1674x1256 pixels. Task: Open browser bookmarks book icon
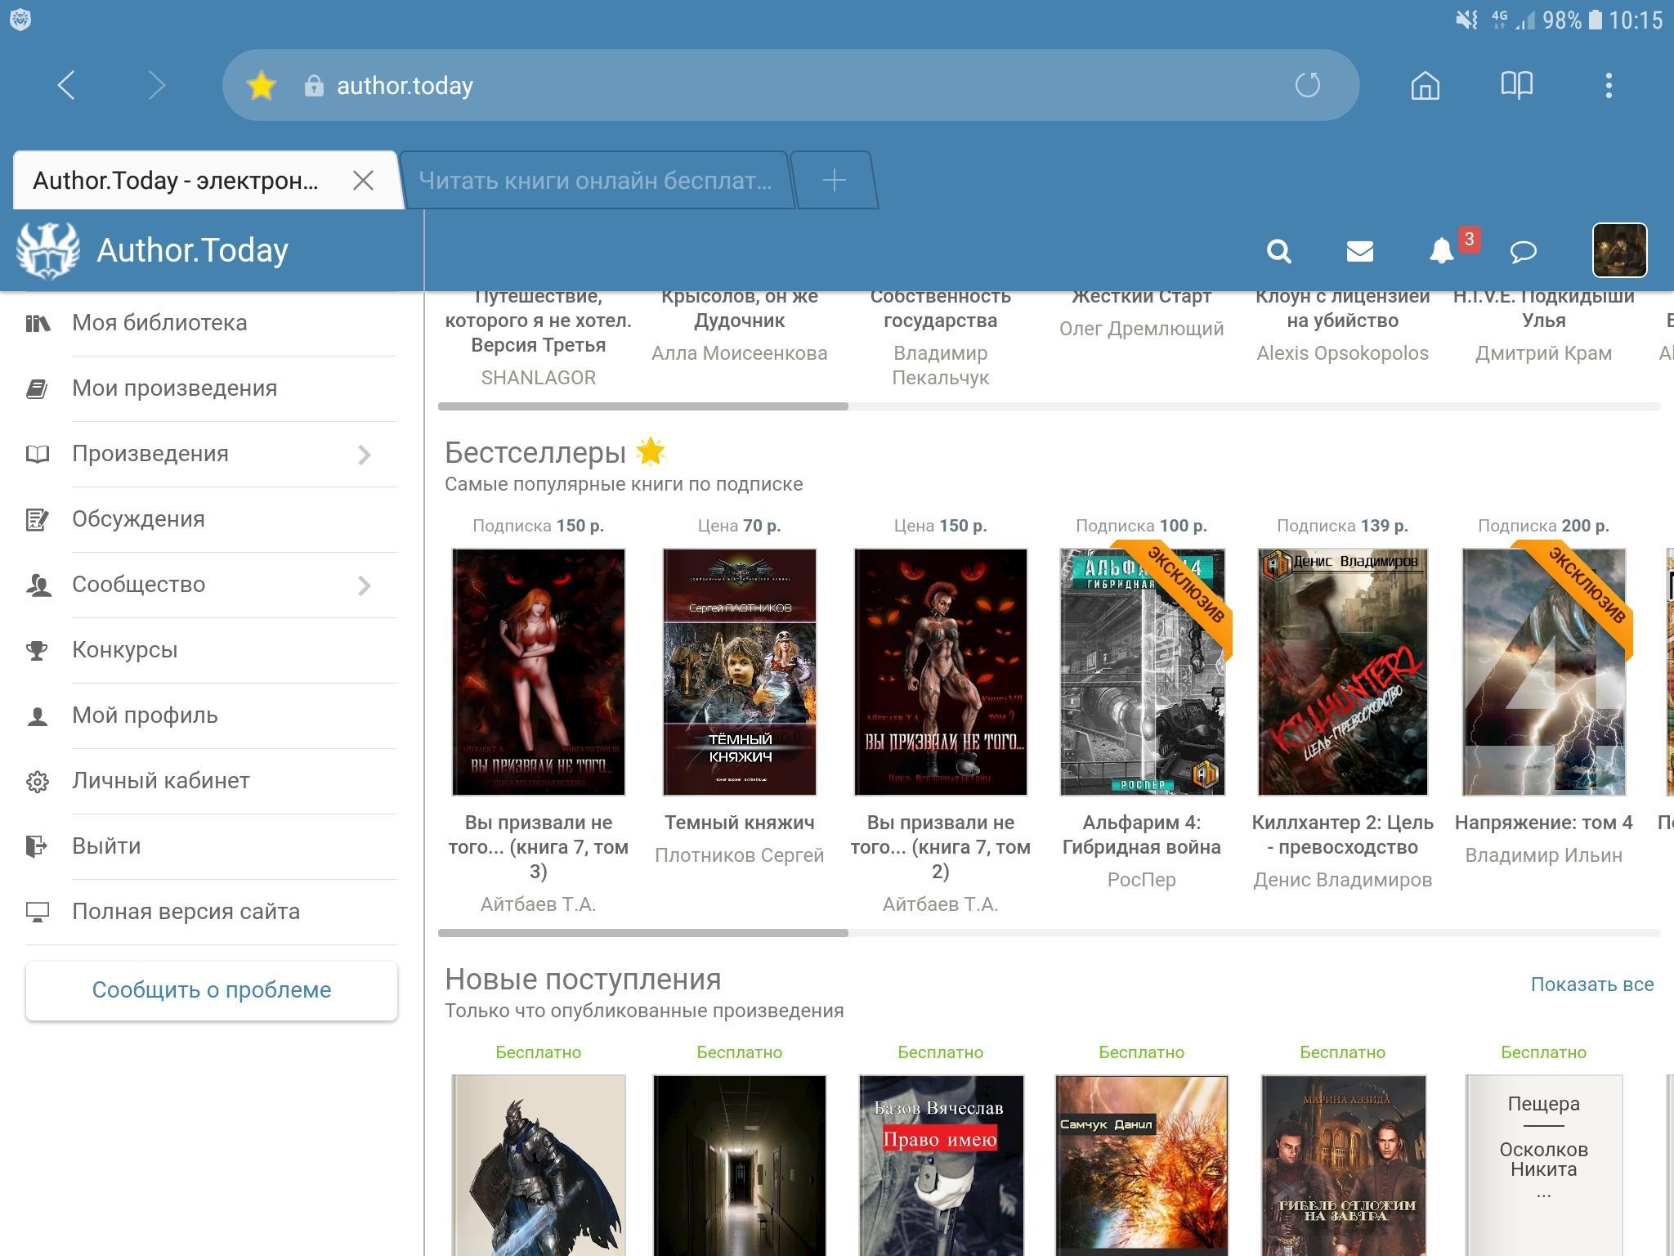1516,85
